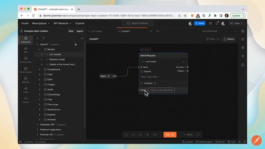Click the Import button
Viewport: 265px width, 149px height.
(80, 31)
